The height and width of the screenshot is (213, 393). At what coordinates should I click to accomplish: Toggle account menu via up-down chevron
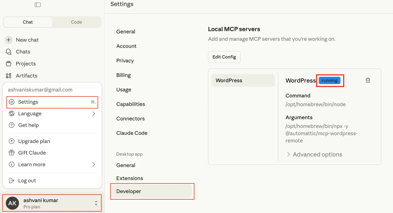coord(96,203)
